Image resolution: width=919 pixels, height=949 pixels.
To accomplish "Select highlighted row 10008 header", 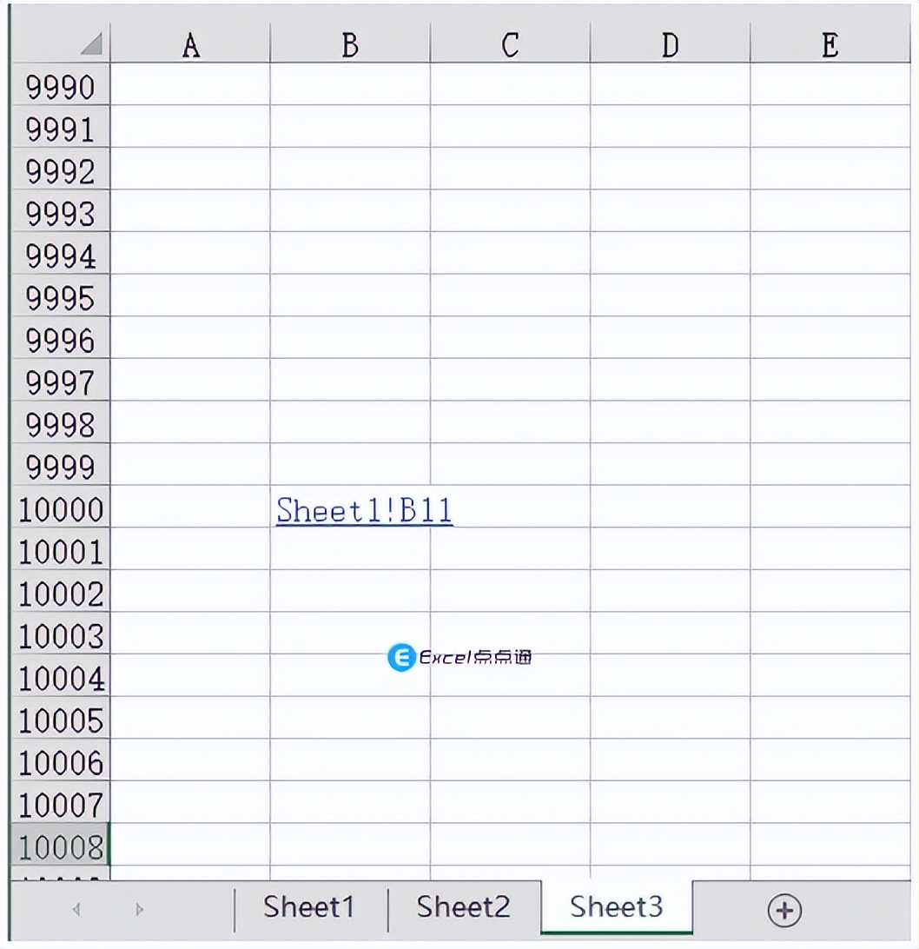I will 61,845.
